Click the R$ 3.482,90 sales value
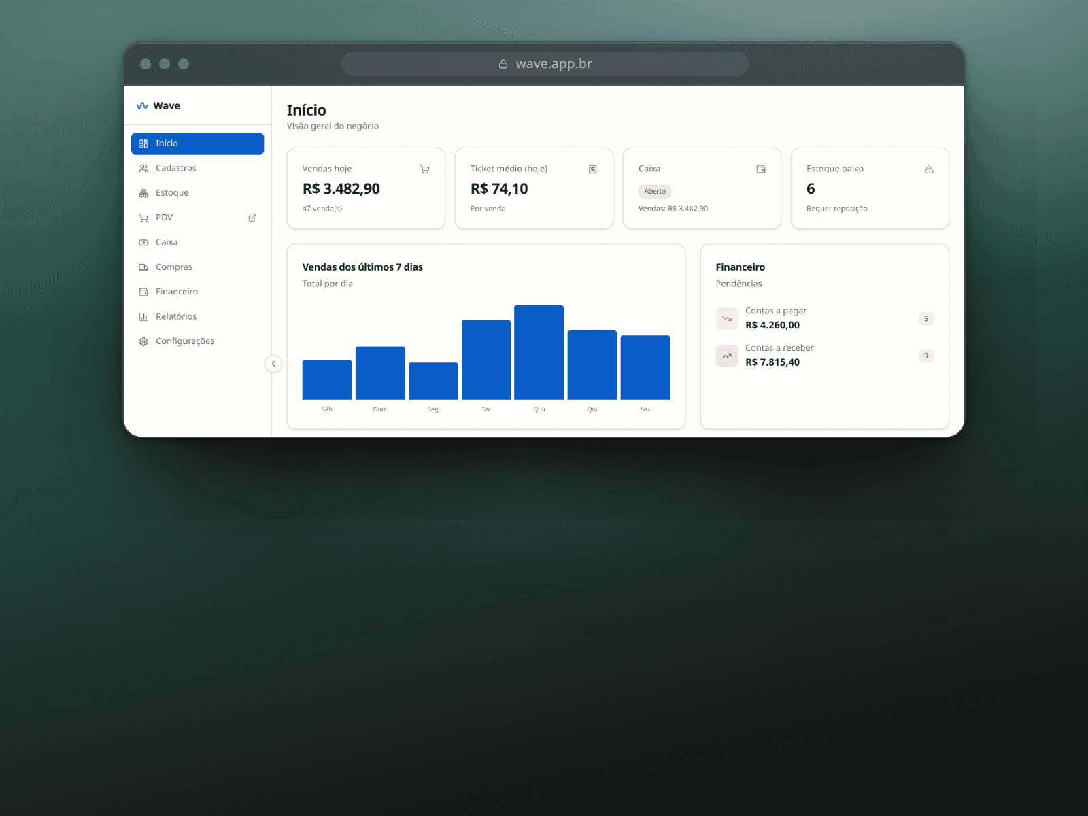 click(341, 189)
